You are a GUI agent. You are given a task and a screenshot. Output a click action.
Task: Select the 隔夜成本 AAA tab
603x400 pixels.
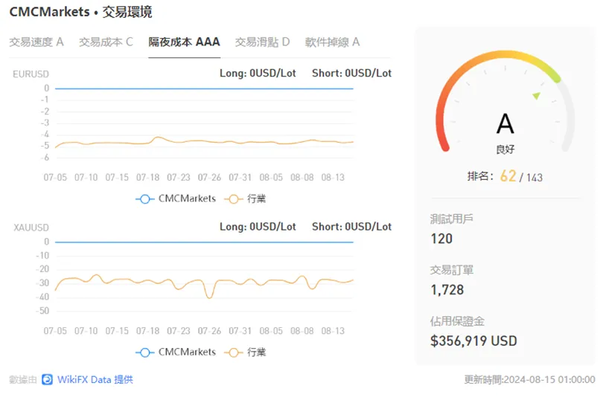click(184, 42)
